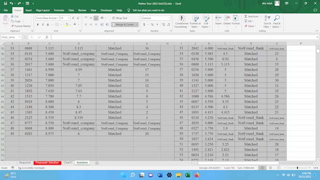Add a new sheet

(x=97, y=163)
